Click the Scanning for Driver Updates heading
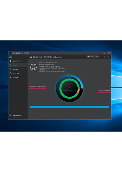The image size is (122, 172). coord(47,57)
